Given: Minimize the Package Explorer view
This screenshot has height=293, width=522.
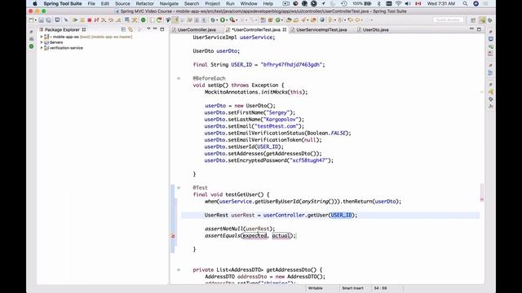Looking at the screenshot, I should (155, 29).
